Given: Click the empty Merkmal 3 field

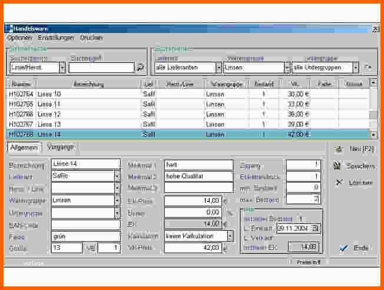Looking at the screenshot, I should click(198, 188).
